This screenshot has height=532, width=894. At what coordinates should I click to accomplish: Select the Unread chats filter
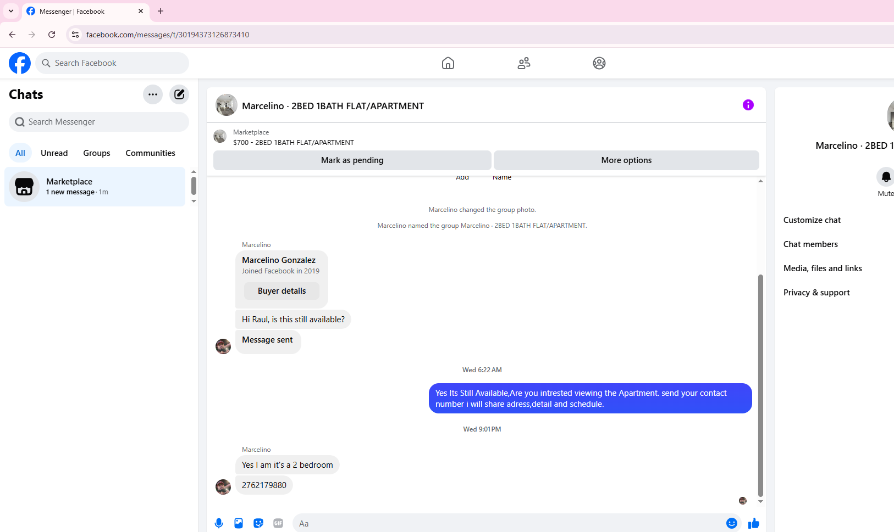tap(54, 153)
